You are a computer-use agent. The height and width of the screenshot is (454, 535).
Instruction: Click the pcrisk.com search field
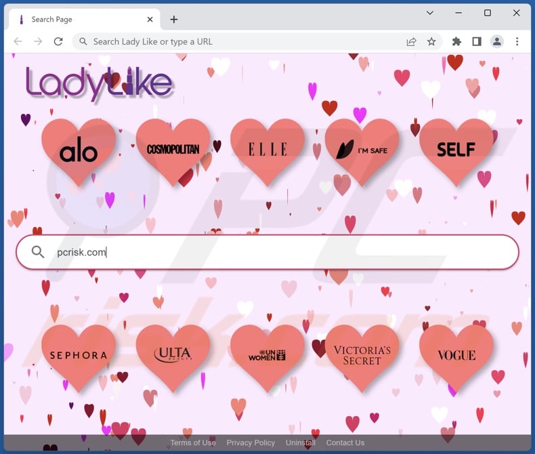pyautogui.click(x=267, y=252)
